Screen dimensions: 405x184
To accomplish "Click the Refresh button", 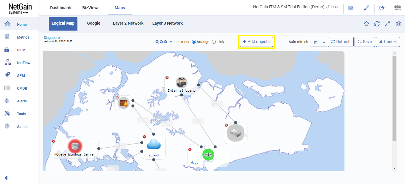I will point(341,42).
